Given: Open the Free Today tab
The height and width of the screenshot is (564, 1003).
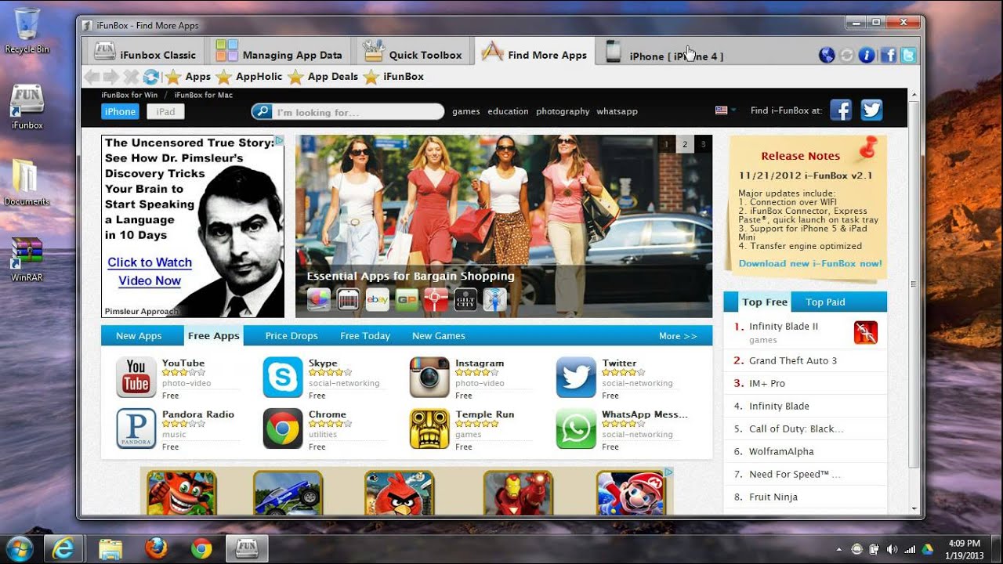Looking at the screenshot, I should (x=365, y=336).
